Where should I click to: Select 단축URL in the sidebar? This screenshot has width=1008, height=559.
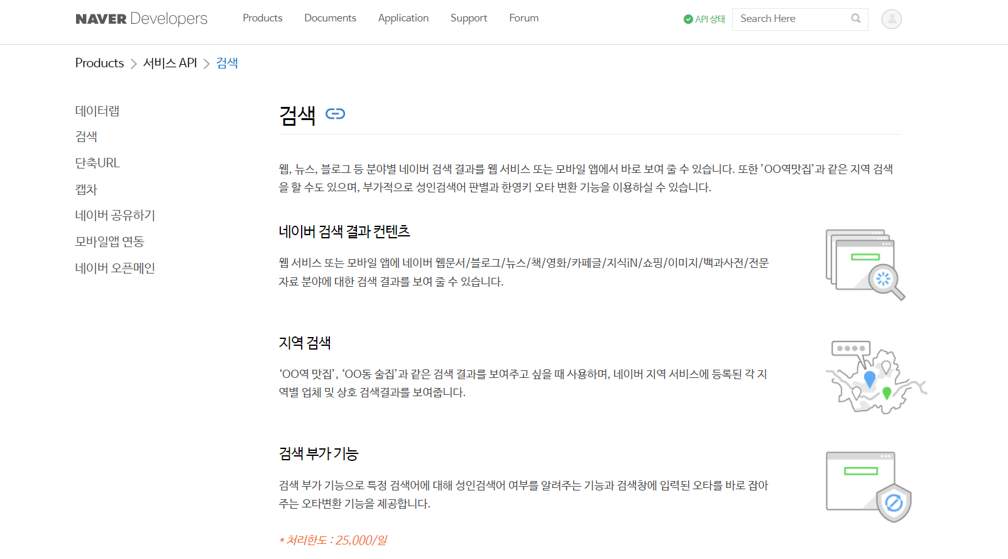point(97,163)
